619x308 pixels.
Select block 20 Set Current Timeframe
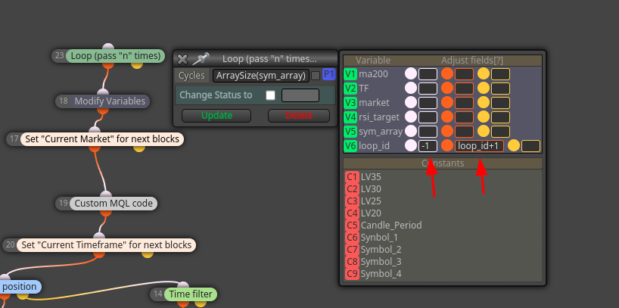point(106,245)
